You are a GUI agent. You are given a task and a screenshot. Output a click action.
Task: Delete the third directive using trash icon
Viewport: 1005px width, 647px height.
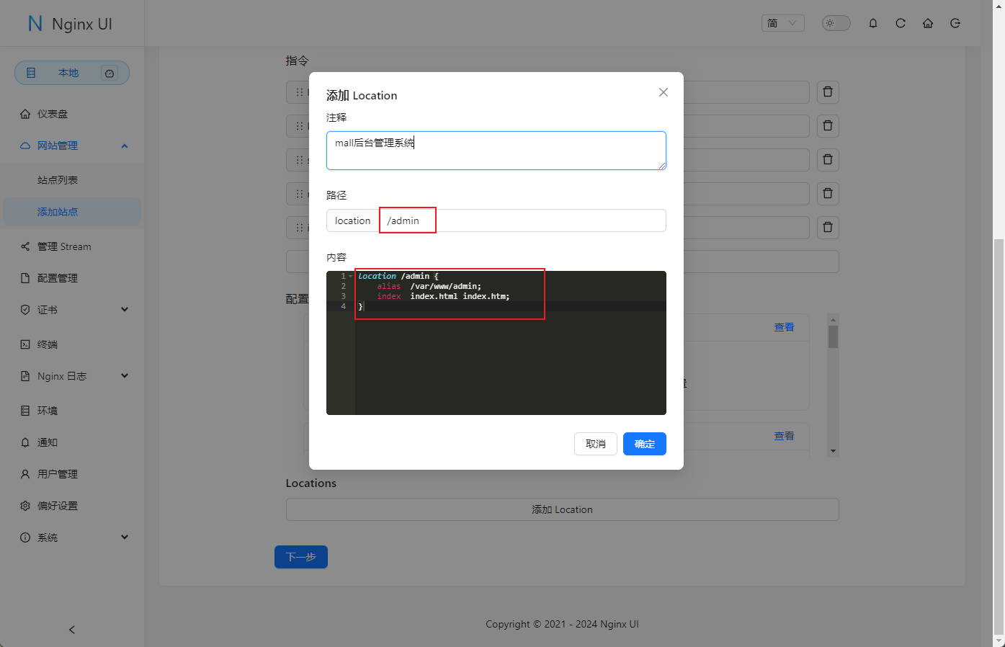(x=828, y=159)
